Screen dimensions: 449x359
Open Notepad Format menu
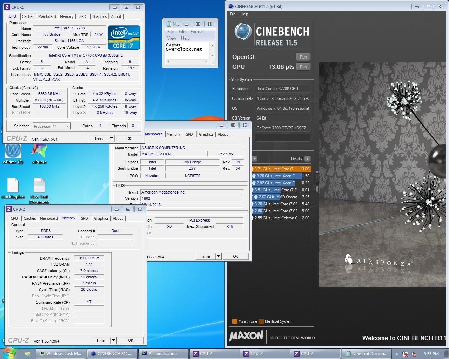pos(197,32)
